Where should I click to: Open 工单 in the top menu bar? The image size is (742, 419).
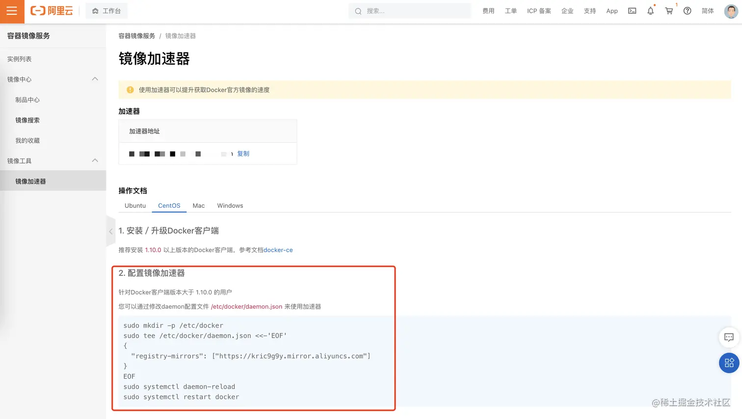point(510,11)
